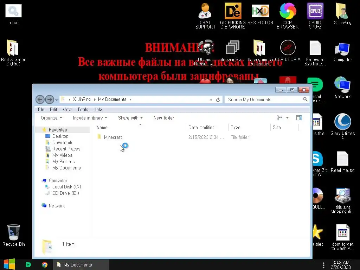Open the Include in library dropdown
Screen dimensions: 360x270
pyautogui.click(x=90, y=118)
